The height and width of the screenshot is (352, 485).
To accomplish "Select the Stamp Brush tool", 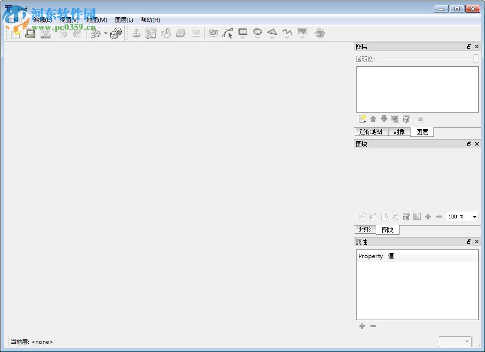I will click(136, 33).
